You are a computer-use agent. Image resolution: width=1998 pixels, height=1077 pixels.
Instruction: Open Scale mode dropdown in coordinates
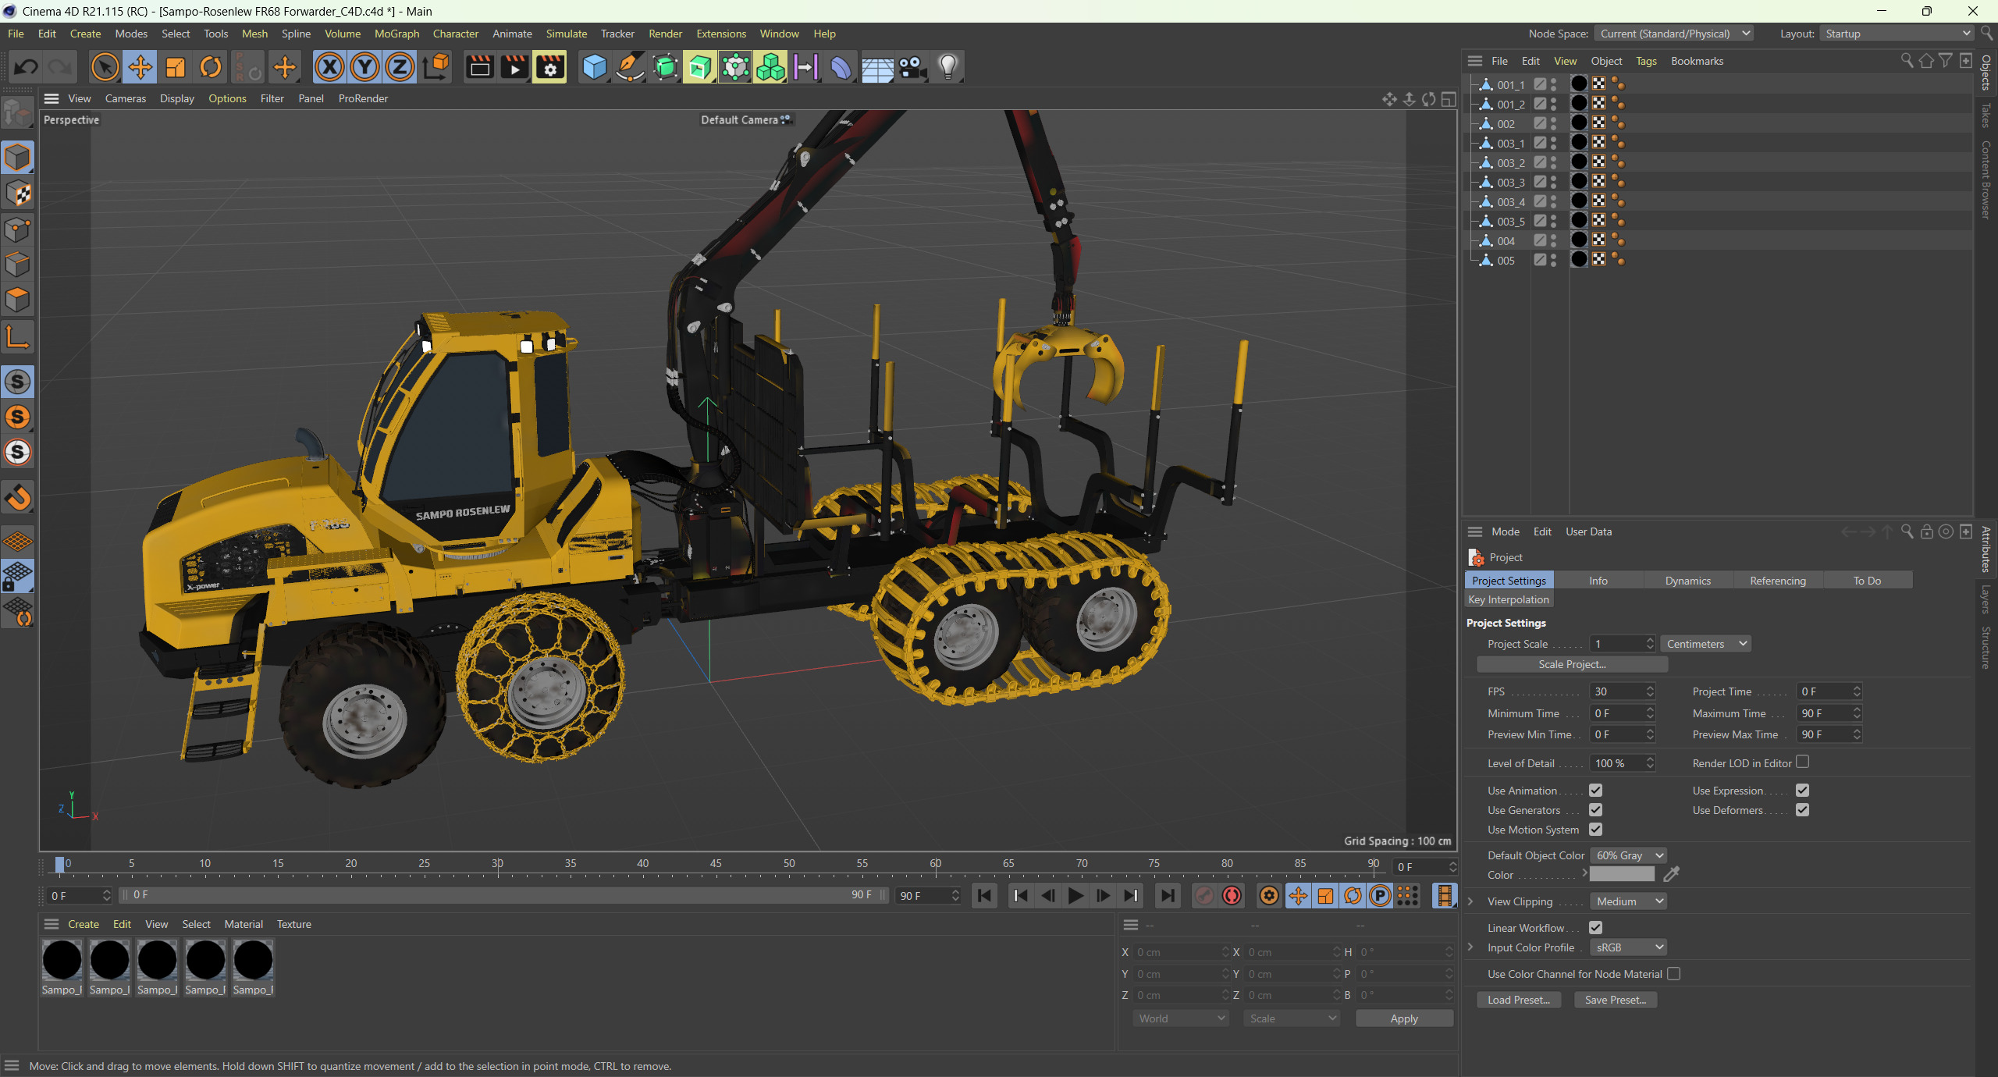pos(1292,1018)
